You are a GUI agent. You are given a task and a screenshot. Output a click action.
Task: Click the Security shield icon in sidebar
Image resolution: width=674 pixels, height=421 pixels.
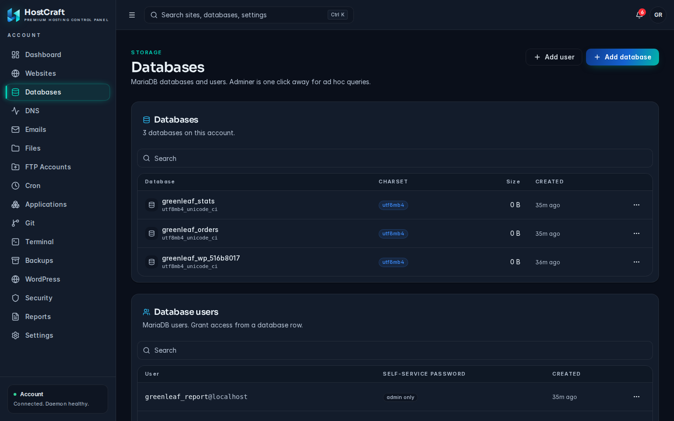coord(15,298)
